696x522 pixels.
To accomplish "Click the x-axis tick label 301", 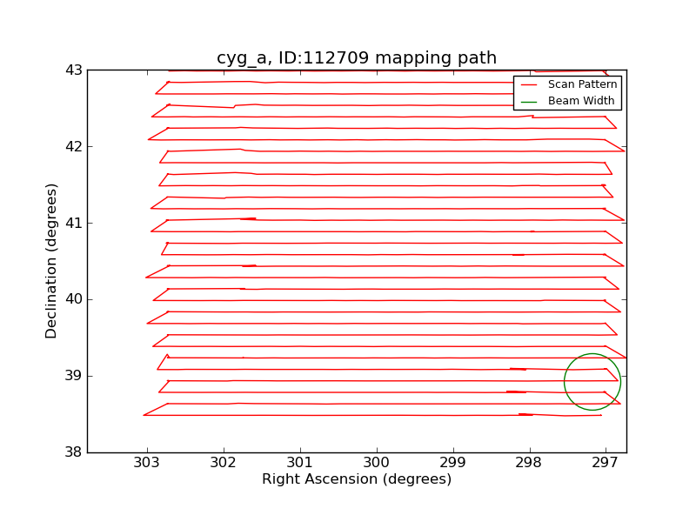I will point(300,463).
